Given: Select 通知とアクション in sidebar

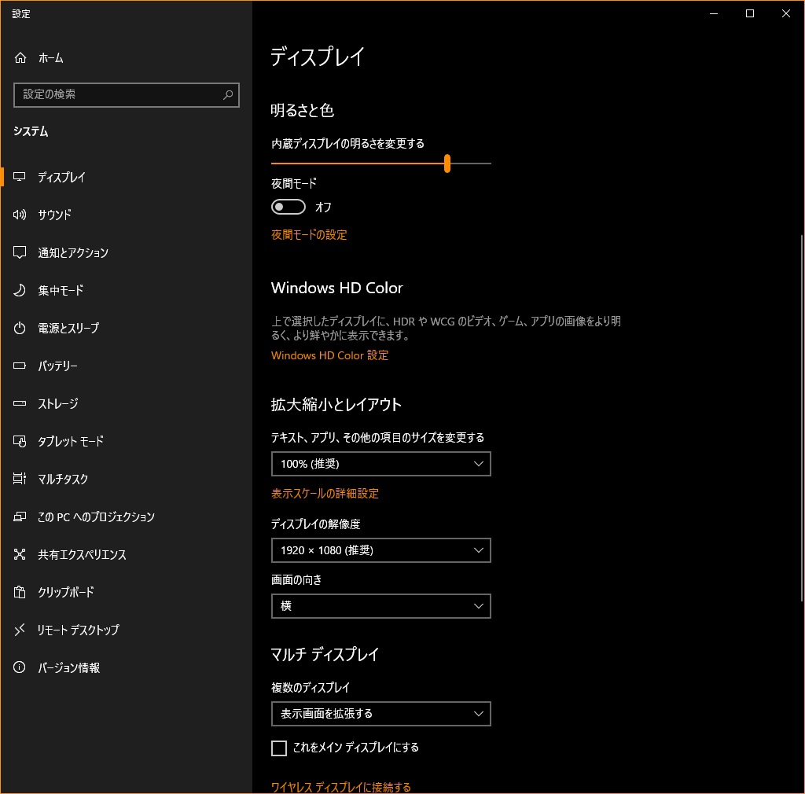Looking at the screenshot, I should click(73, 252).
